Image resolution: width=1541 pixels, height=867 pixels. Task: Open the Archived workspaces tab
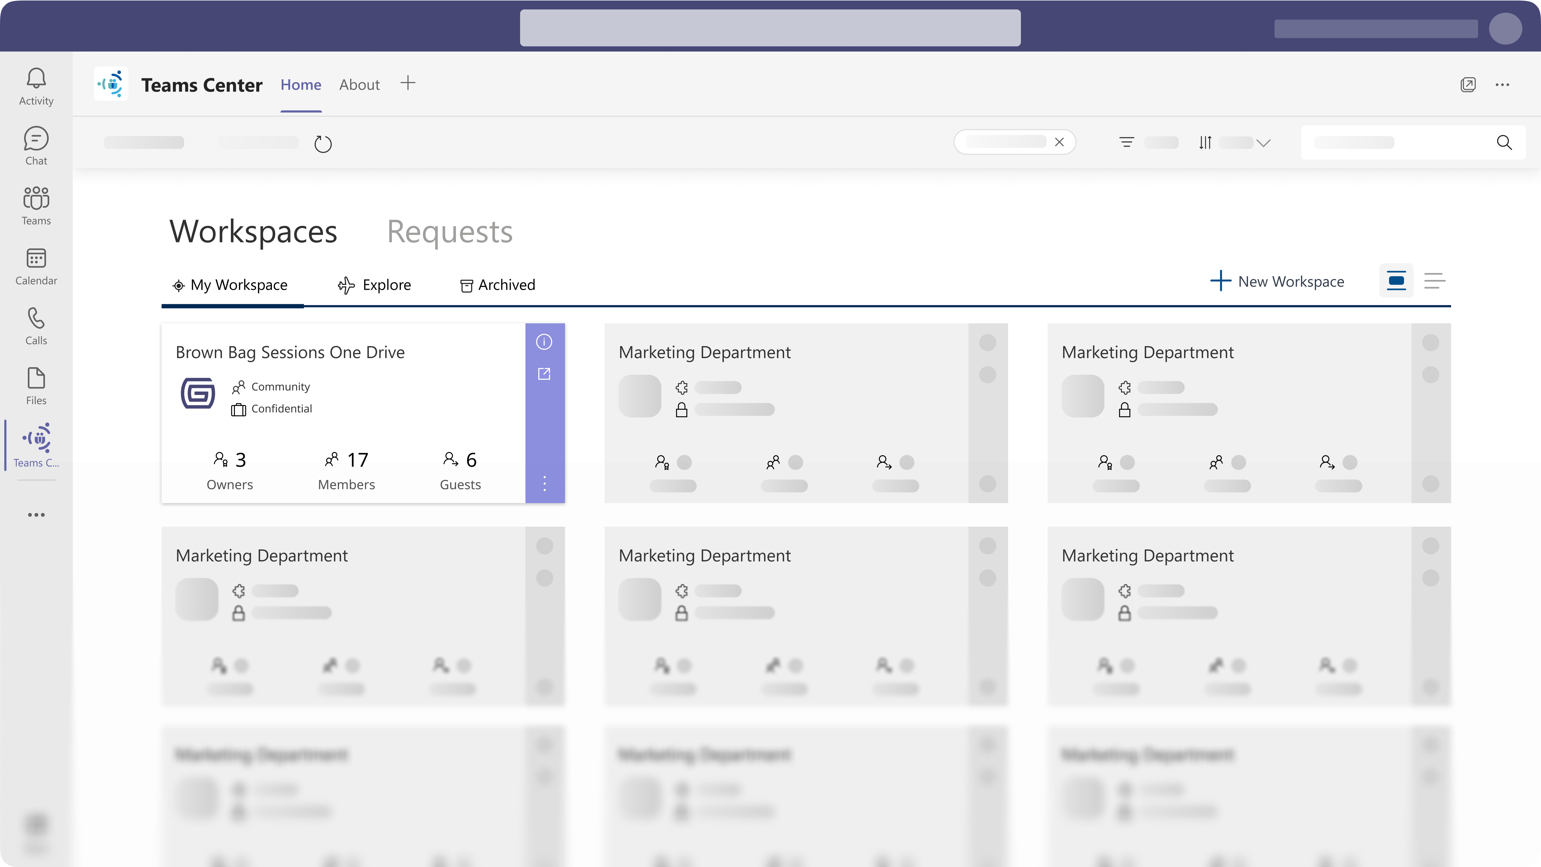[x=498, y=285]
